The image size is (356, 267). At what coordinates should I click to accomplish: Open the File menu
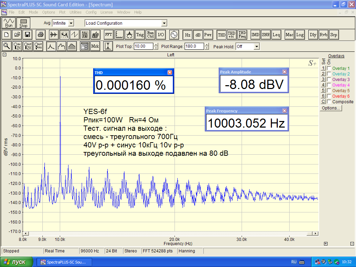pyautogui.click(x=11, y=12)
